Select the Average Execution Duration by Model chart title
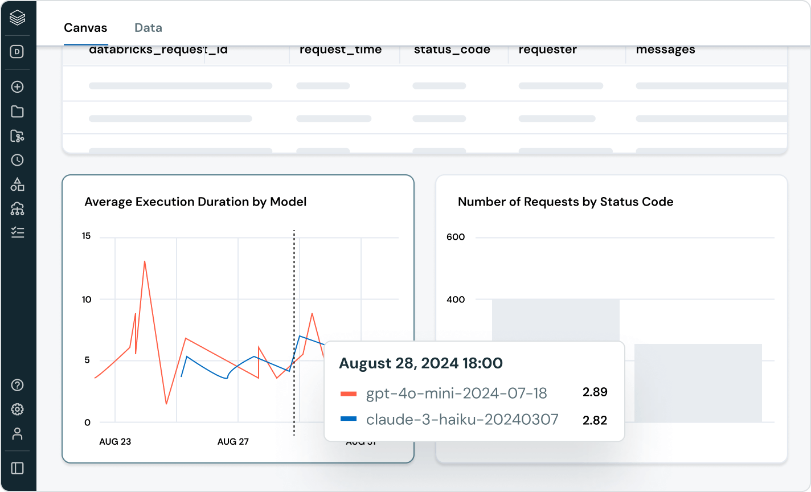811x492 pixels. click(x=195, y=202)
